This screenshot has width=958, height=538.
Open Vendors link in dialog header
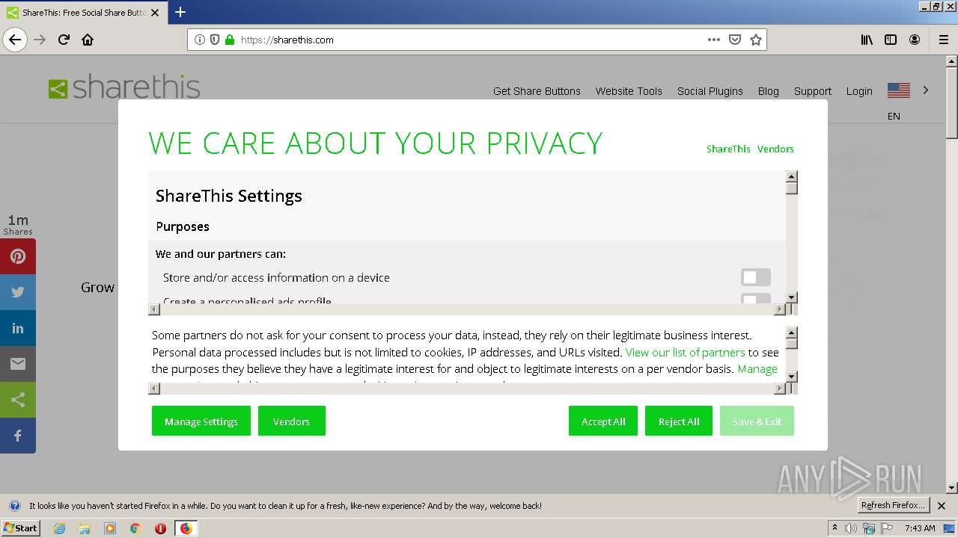(775, 149)
